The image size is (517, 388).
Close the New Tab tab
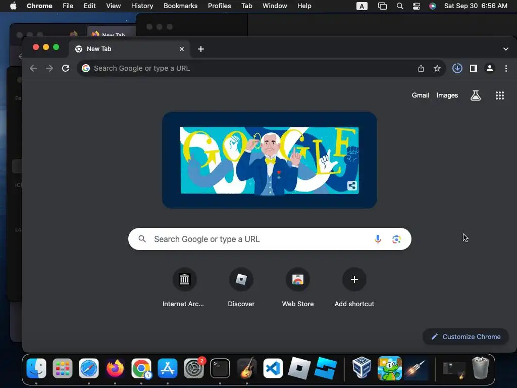tap(182, 49)
